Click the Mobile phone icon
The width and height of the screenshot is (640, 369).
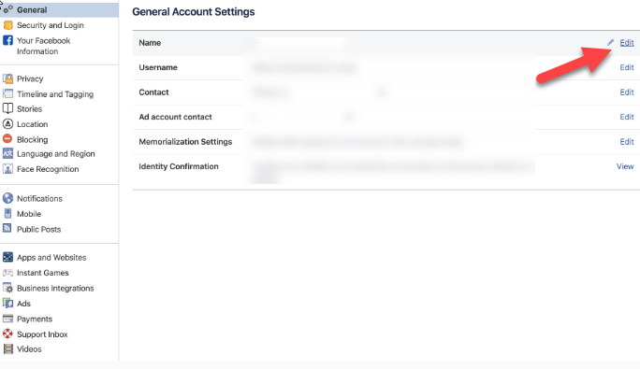click(7, 213)
